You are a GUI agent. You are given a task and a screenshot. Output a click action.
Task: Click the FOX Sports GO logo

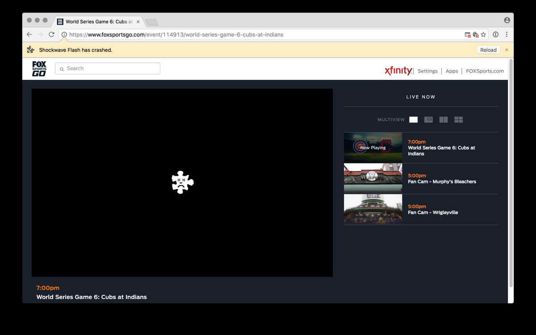(39, 69)
